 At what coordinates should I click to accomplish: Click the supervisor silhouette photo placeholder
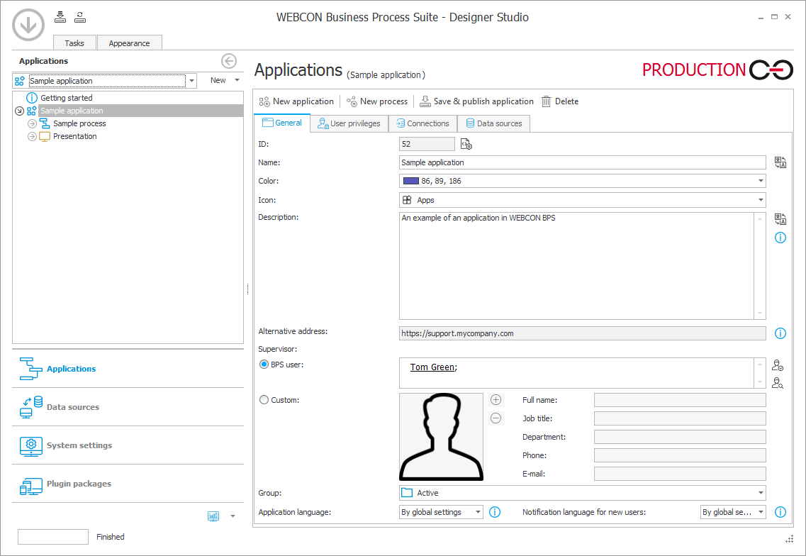(x=441, y=437)
